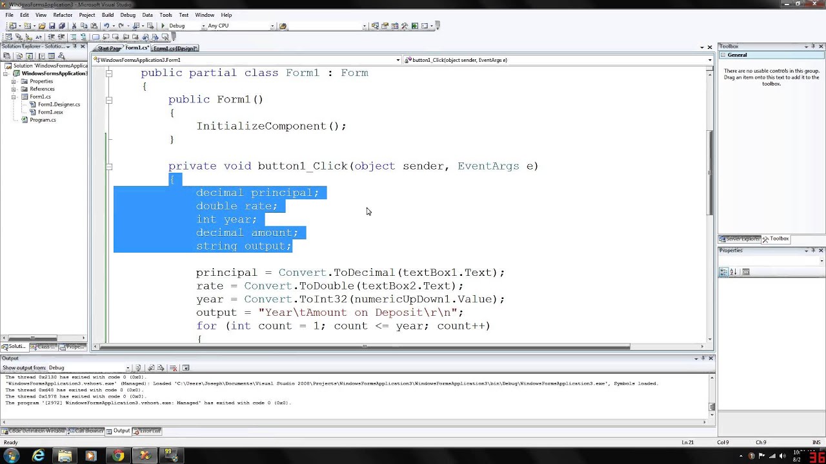This screenshot has width=826, height=464.
Task: Click the Paste toolbar icon
Action: pyautogui.click(x=94, y=26)
